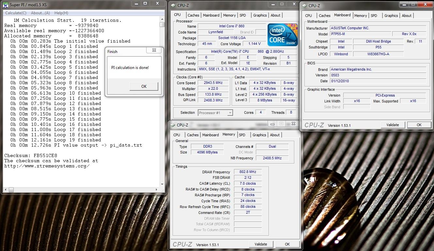This screenshot has height=251, width=434.
Task: Click the Manufacturer value ASUSTeK Computer INC.
Action: pyautogui.click(x=378, y=28)
